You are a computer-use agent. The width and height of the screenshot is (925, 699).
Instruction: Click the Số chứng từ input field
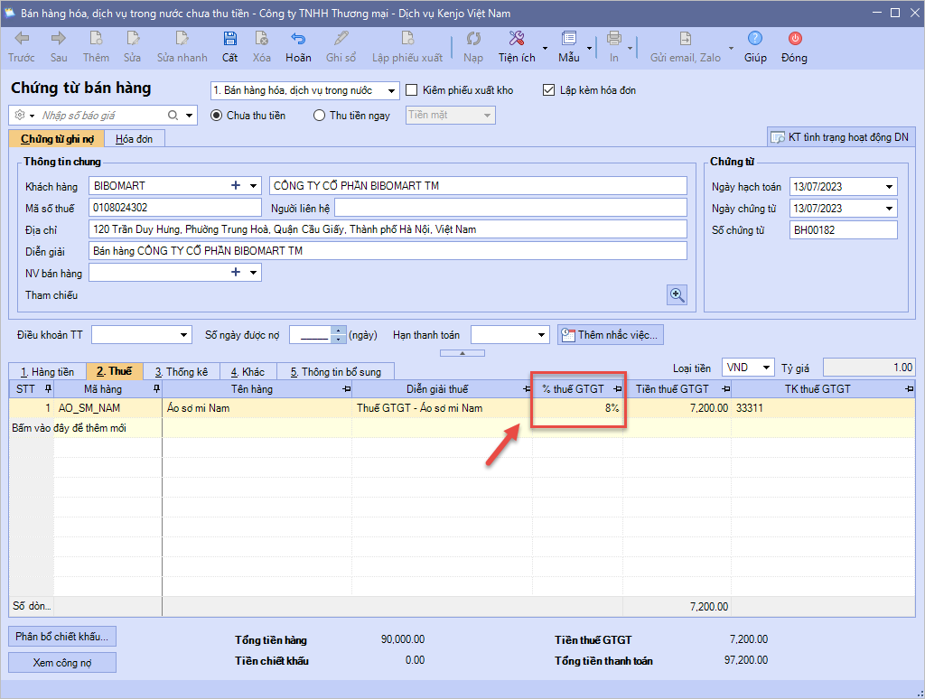point(843,230)
